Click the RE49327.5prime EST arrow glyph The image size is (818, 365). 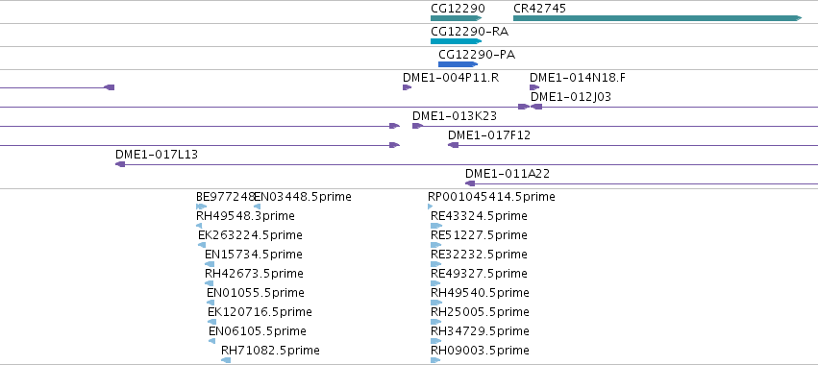[435, 283]
